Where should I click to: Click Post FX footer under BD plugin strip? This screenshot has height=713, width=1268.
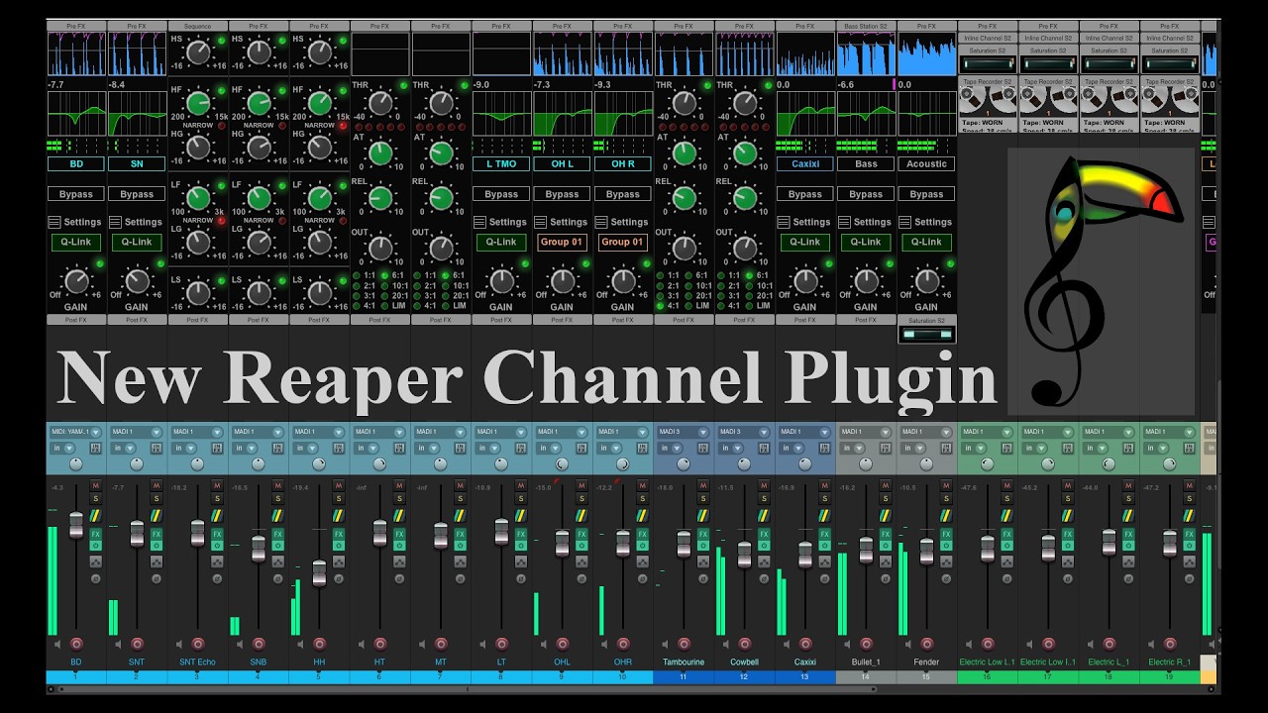(76, 320)
